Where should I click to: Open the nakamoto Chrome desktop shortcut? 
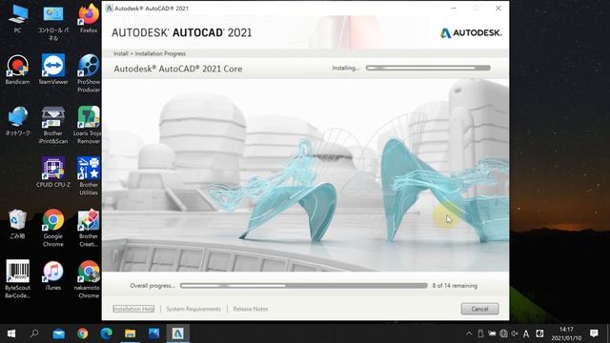(88, 279)
